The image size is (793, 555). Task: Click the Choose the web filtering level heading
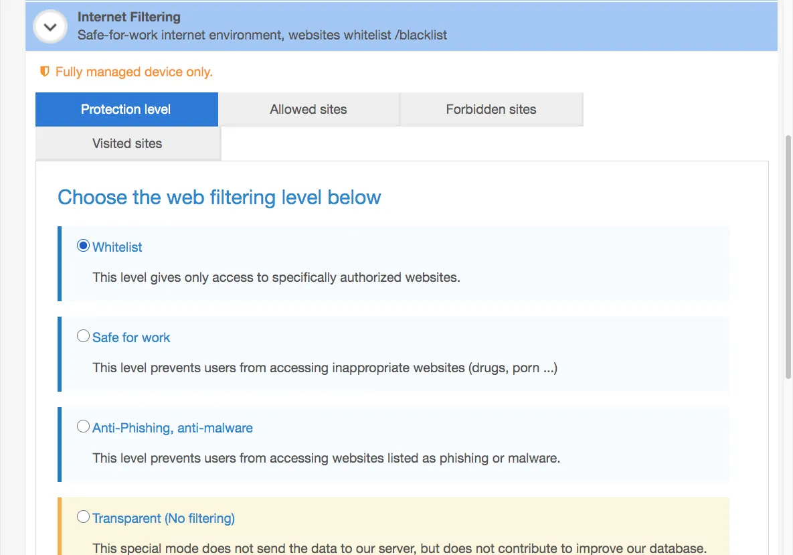219,197
